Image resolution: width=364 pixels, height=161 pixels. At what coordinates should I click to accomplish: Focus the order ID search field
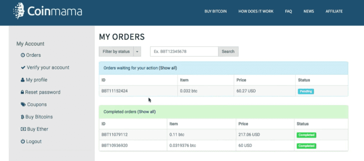pos(184,51)
